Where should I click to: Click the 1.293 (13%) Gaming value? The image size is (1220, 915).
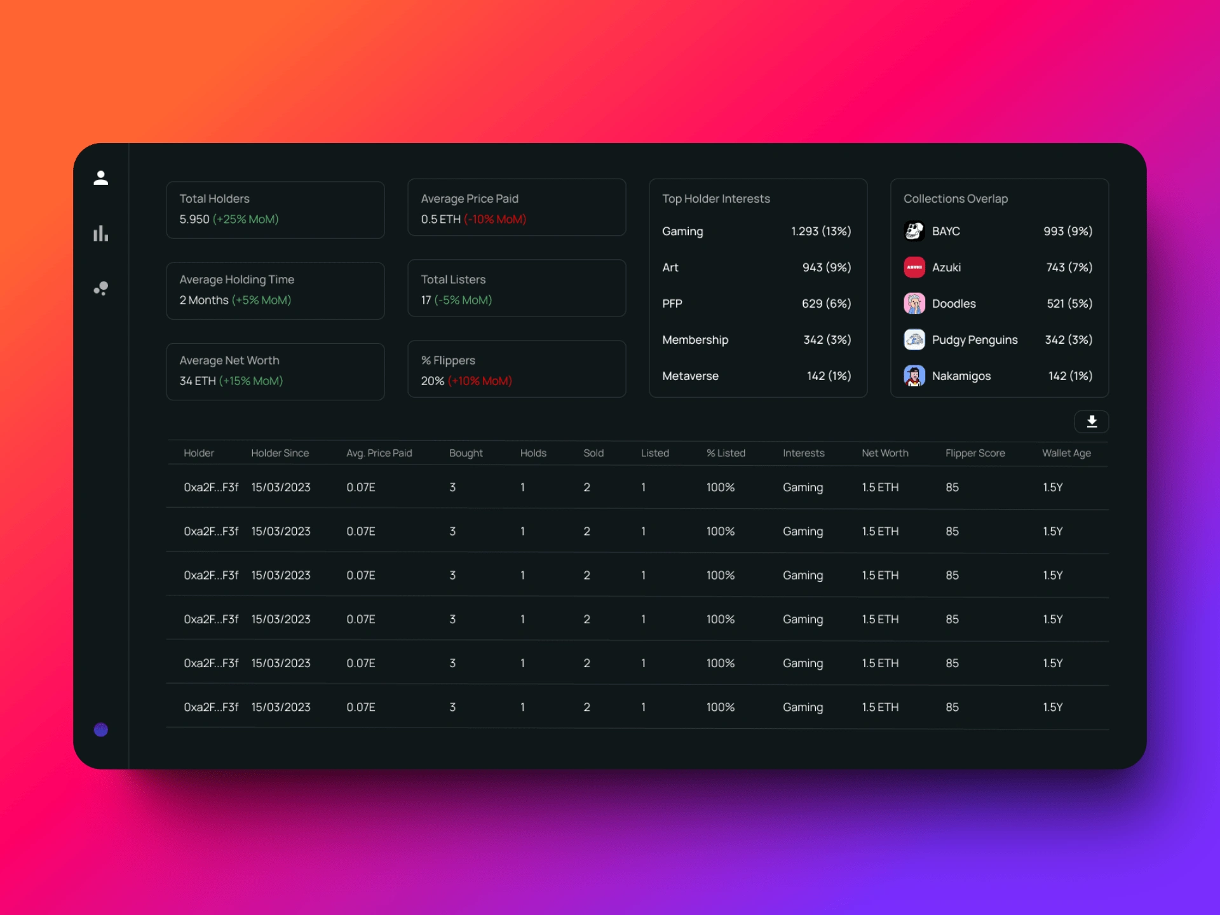click(x=821, y=231)
